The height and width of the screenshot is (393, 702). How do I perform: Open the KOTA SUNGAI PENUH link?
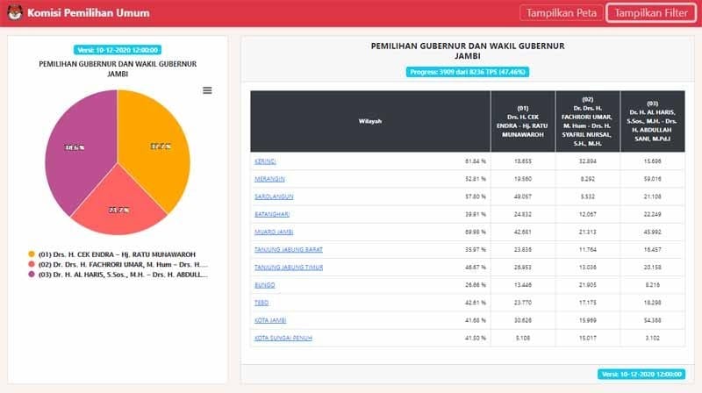277,338
